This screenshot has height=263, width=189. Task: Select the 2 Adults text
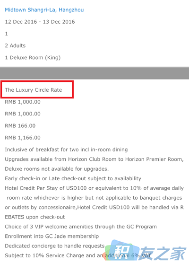tap(15, 45)
